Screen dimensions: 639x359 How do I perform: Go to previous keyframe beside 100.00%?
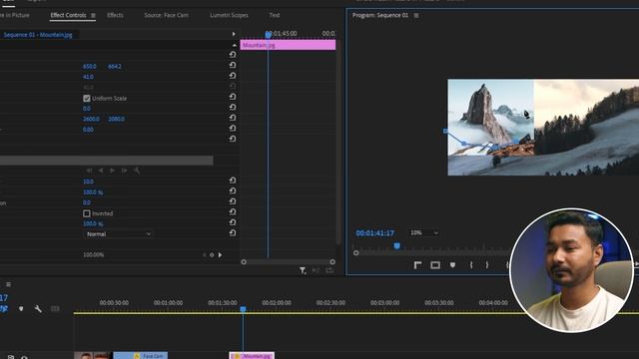(204, 255)
